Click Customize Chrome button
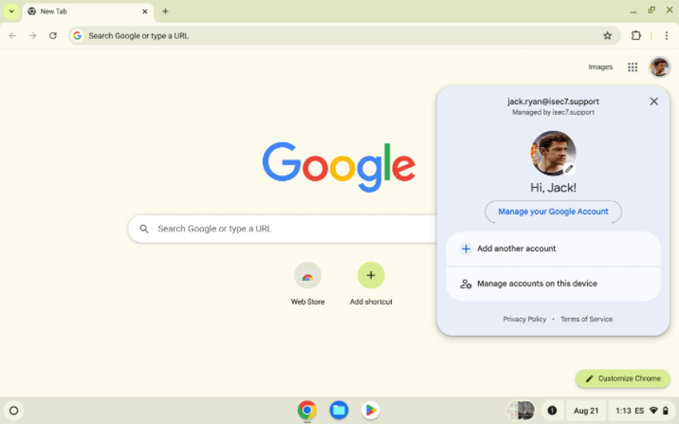The image size is (679, 424). tap(622, 379)
